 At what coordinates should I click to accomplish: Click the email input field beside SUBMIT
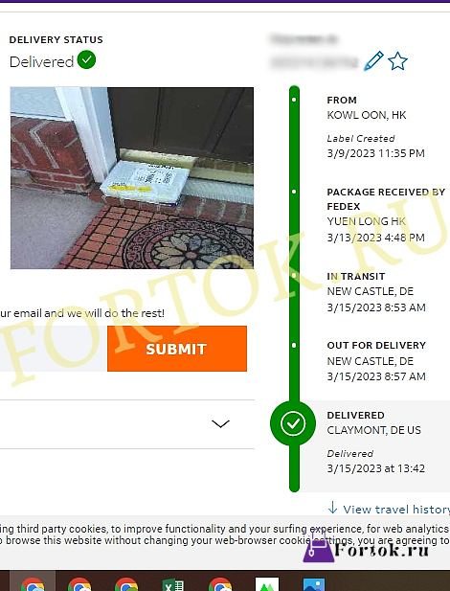pyautogui.click(x=54, y=349)
